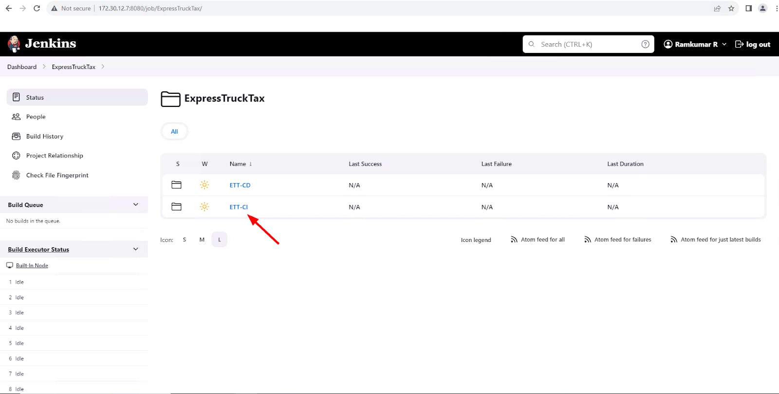Click the large ExpressTruckTax folder icon
Image resolution: width=779 pixels, height=394 pixels.
tap(170, 99)
